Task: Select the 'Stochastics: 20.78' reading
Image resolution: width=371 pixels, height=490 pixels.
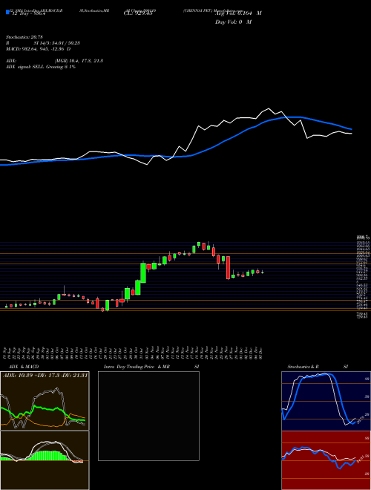Action: [x=24, y=37]
